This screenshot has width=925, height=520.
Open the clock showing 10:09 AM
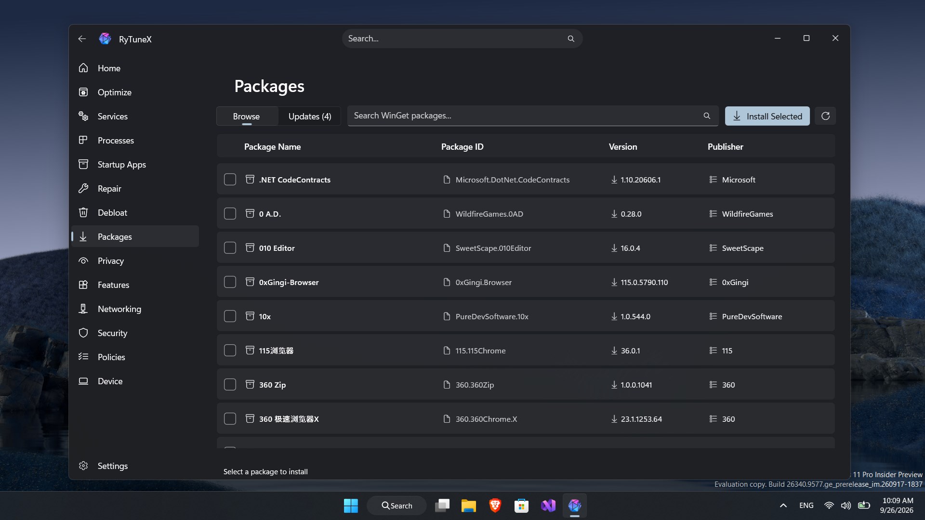point(897,506)
